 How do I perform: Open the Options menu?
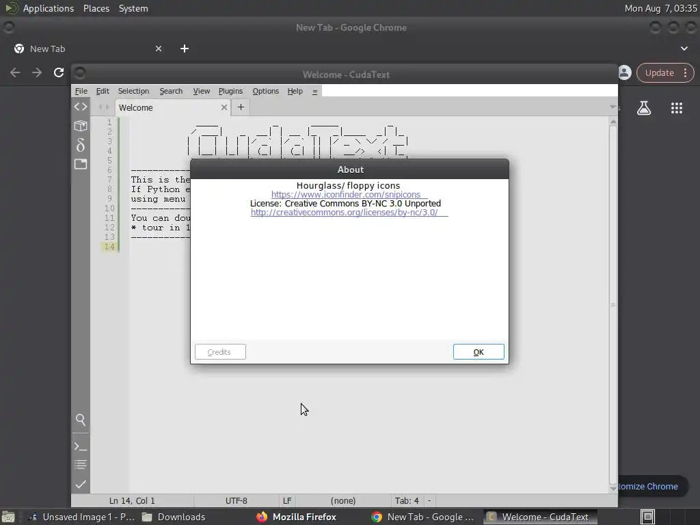[266, 91]
